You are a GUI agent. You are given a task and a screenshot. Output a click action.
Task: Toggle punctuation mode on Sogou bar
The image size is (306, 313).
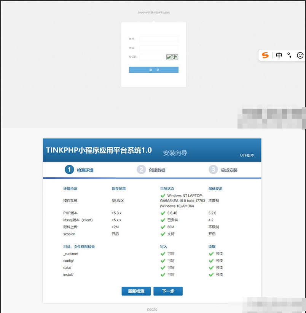coord(290,55)
